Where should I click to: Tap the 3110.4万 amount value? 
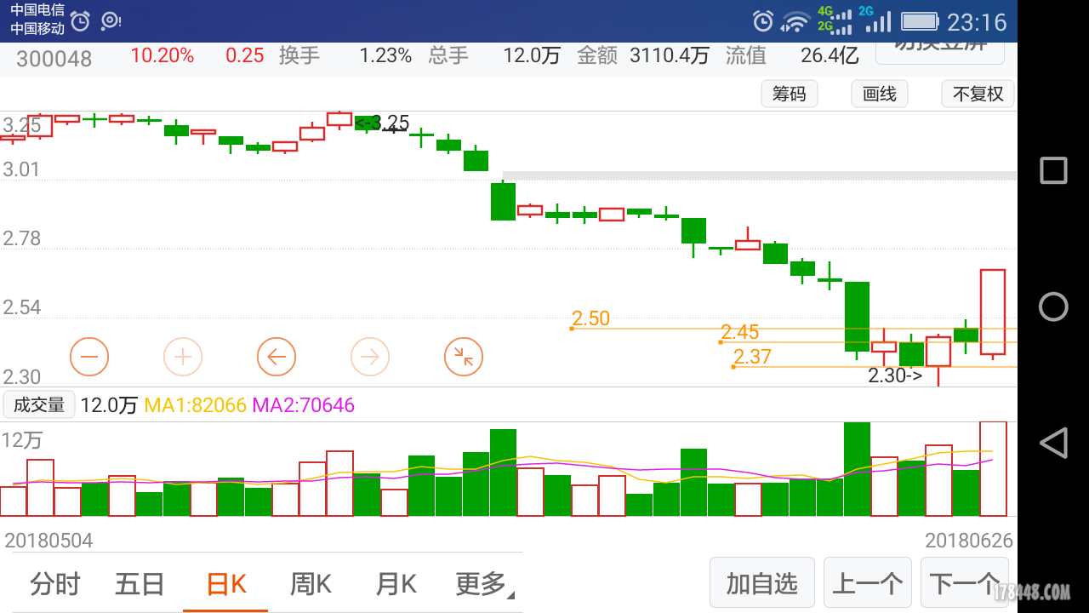pyautogui.click(x=670, y=56)
